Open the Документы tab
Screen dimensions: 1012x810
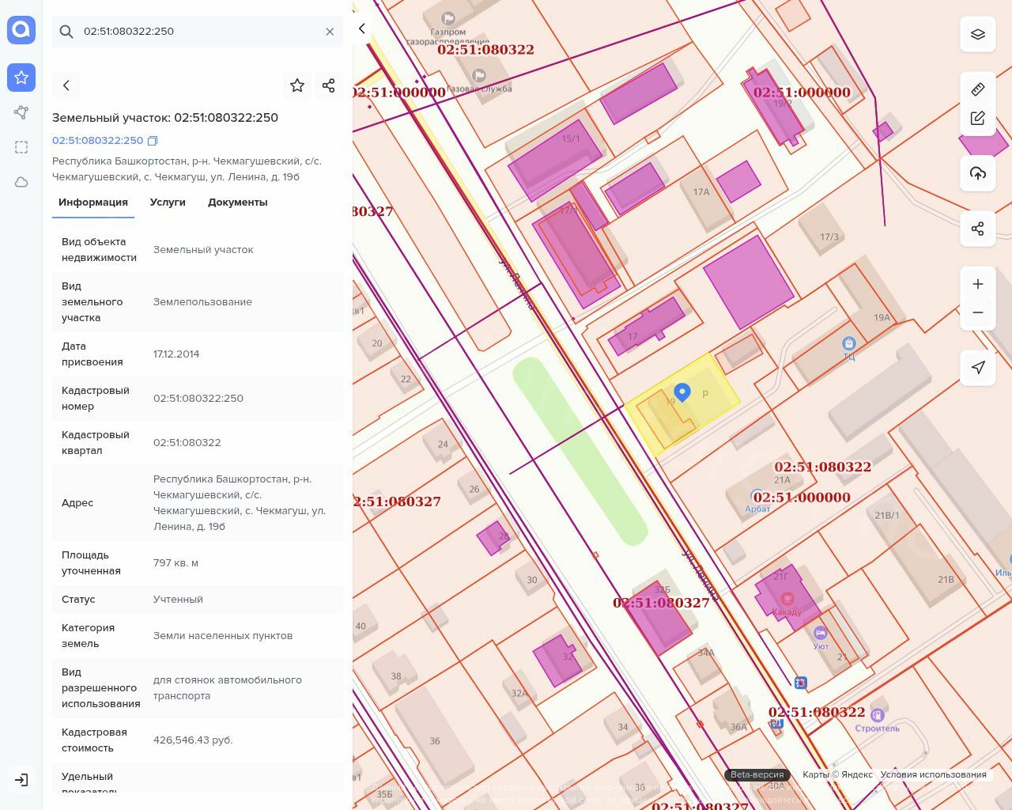[x=237, y=202]
